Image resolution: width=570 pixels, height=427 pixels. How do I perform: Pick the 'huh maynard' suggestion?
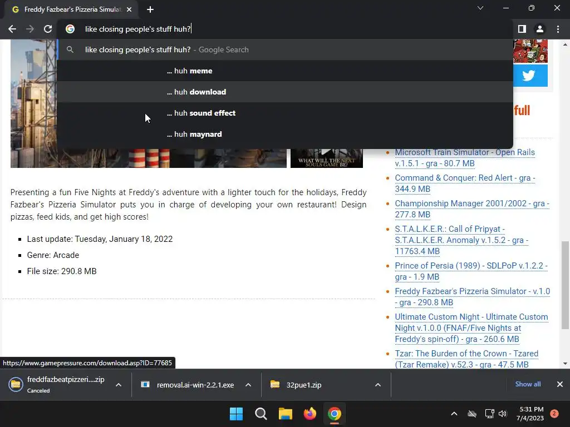click(x=285, y=134)
